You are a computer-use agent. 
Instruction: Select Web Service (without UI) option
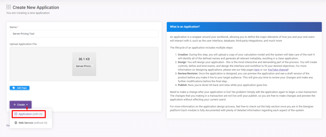[x=33, y=123]
